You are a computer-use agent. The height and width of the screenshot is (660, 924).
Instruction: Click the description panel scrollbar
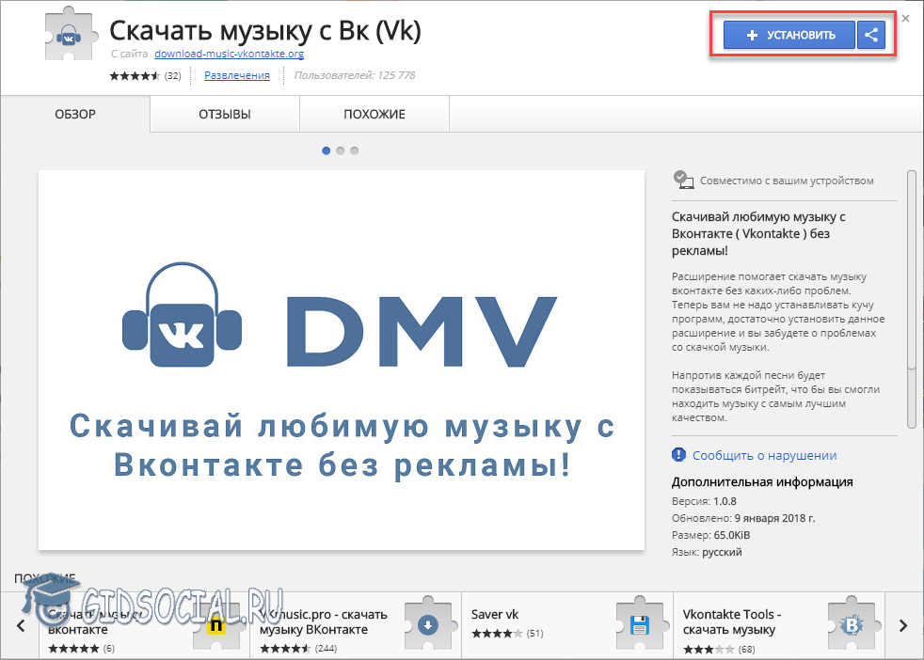(x=911, y=273)
